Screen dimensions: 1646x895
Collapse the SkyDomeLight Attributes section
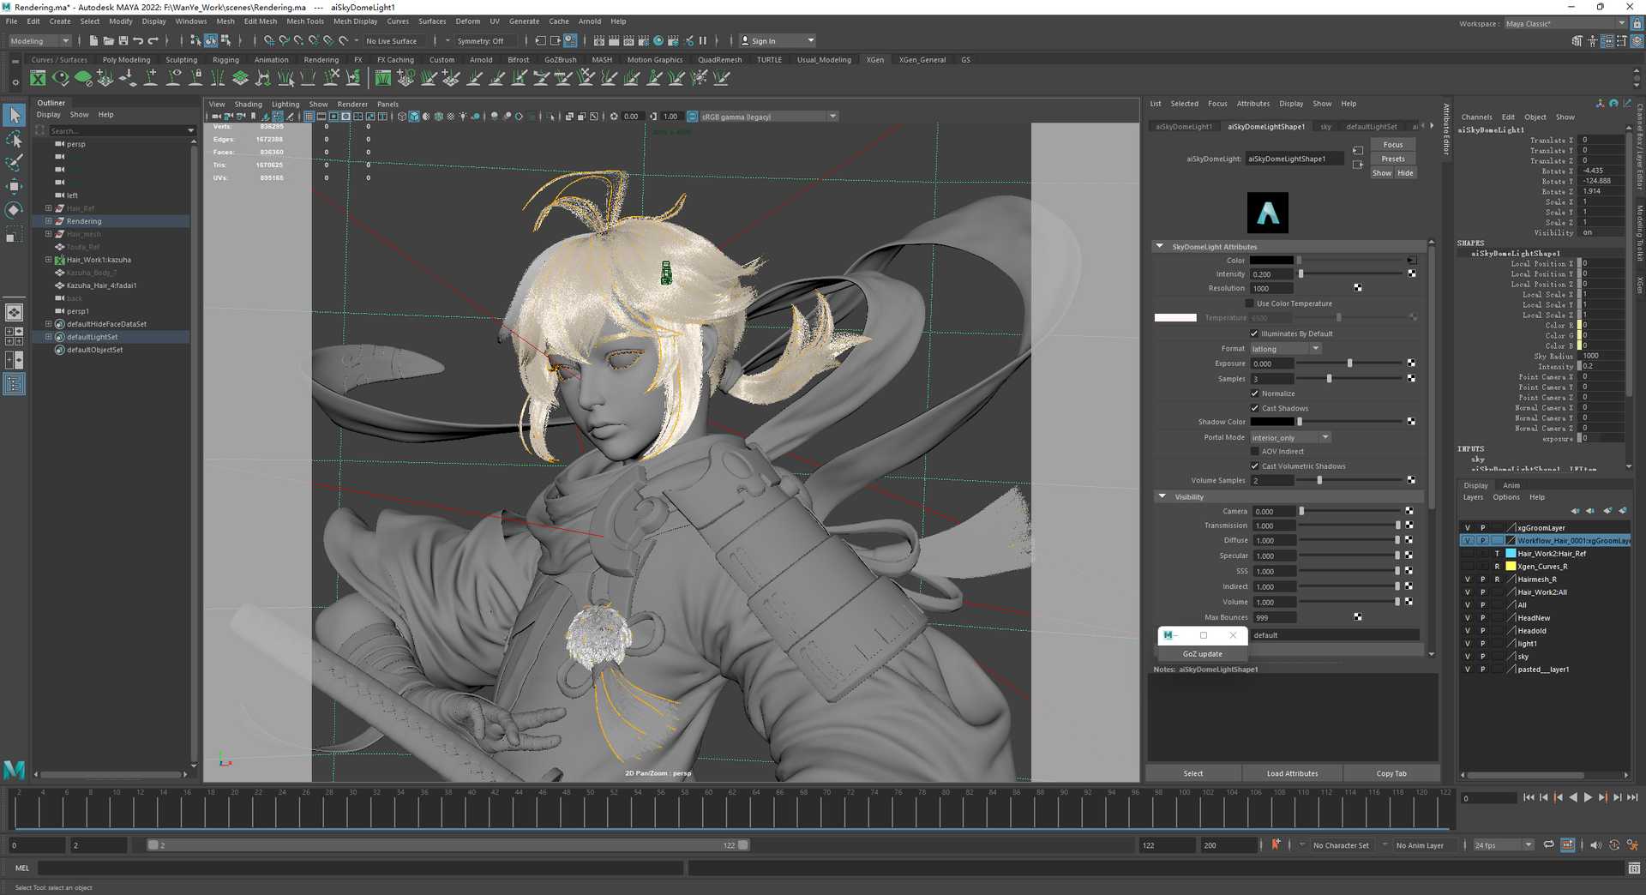point(1160,246)
